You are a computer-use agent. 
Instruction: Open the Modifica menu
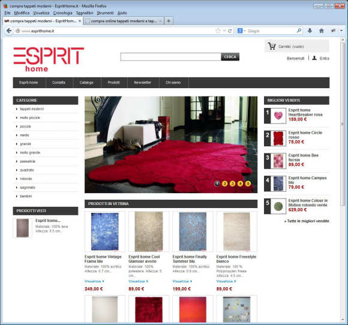[x=22, y=13]
